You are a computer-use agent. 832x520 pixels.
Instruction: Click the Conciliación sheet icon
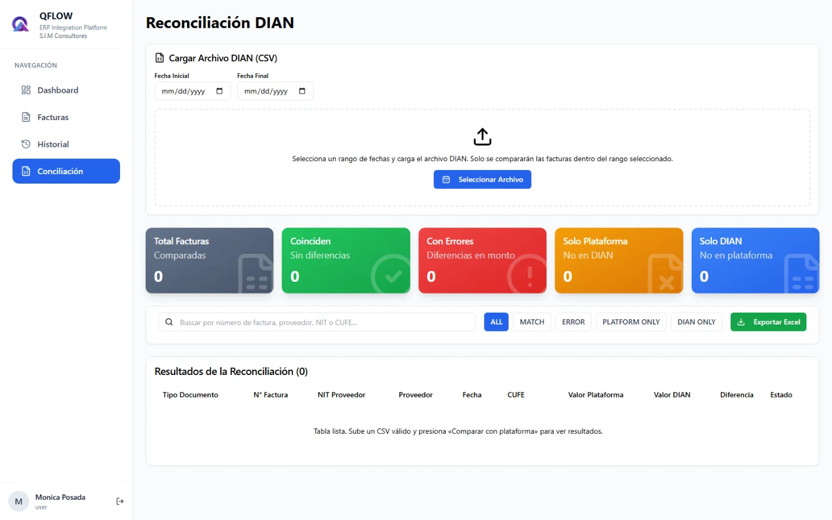click(26, 171)
